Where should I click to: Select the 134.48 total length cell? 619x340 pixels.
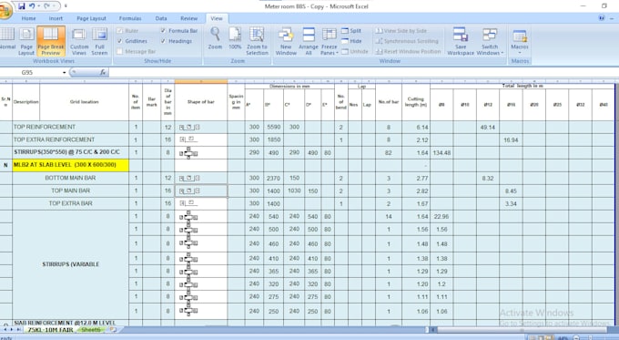point(441,152)
